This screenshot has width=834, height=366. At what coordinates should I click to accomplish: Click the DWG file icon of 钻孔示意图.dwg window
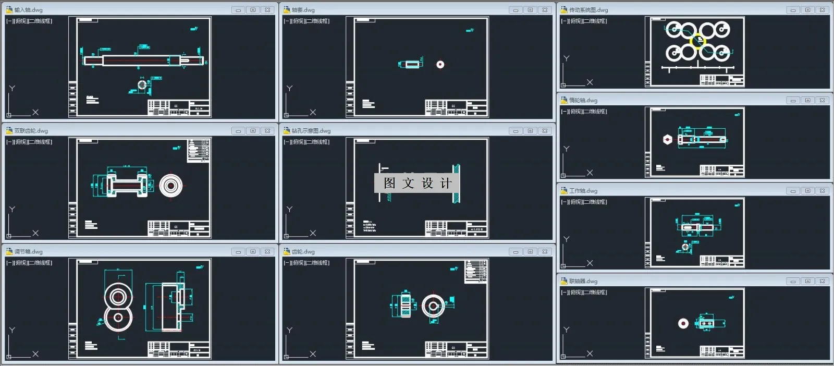point(287,131)
